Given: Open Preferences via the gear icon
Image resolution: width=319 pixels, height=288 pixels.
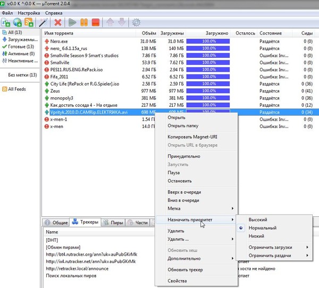Looking at the screenshot, I should pyautogui.click(x=136, y=22).
